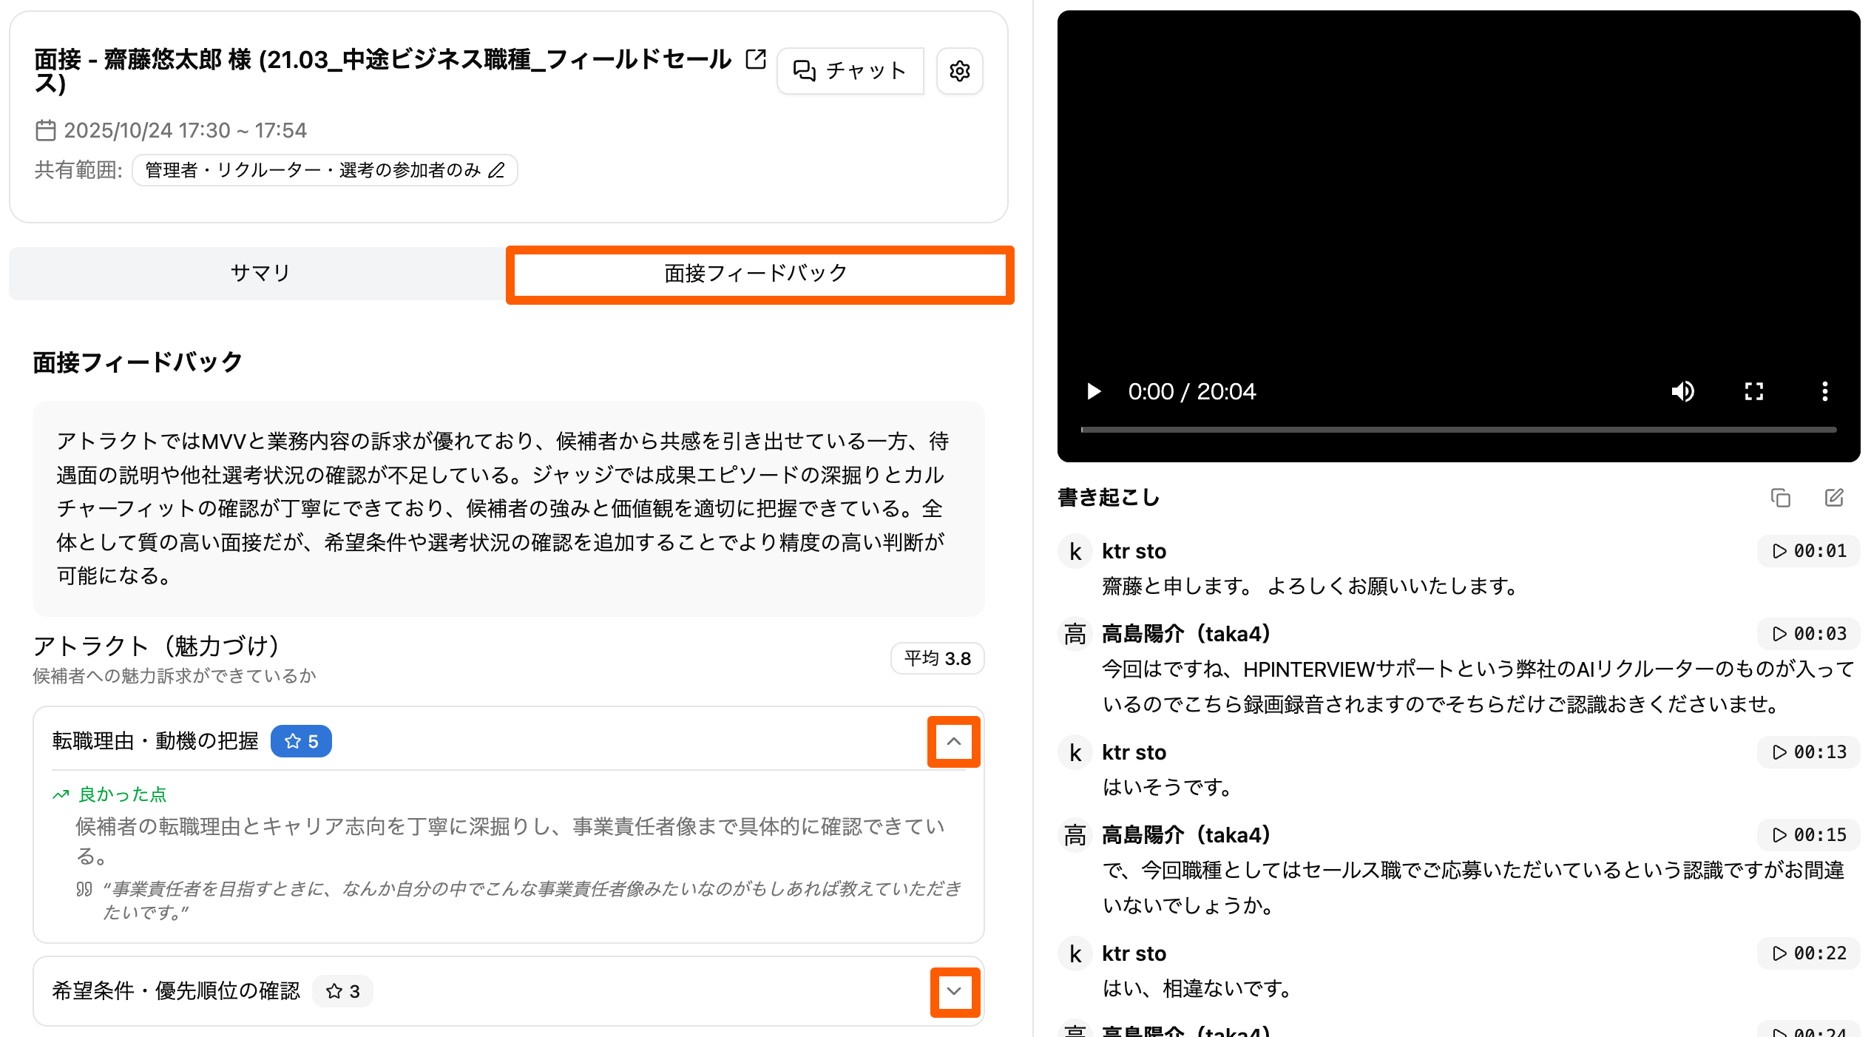Click the star rating badge showing 5

pyautogui.click(x=301, y=741)
